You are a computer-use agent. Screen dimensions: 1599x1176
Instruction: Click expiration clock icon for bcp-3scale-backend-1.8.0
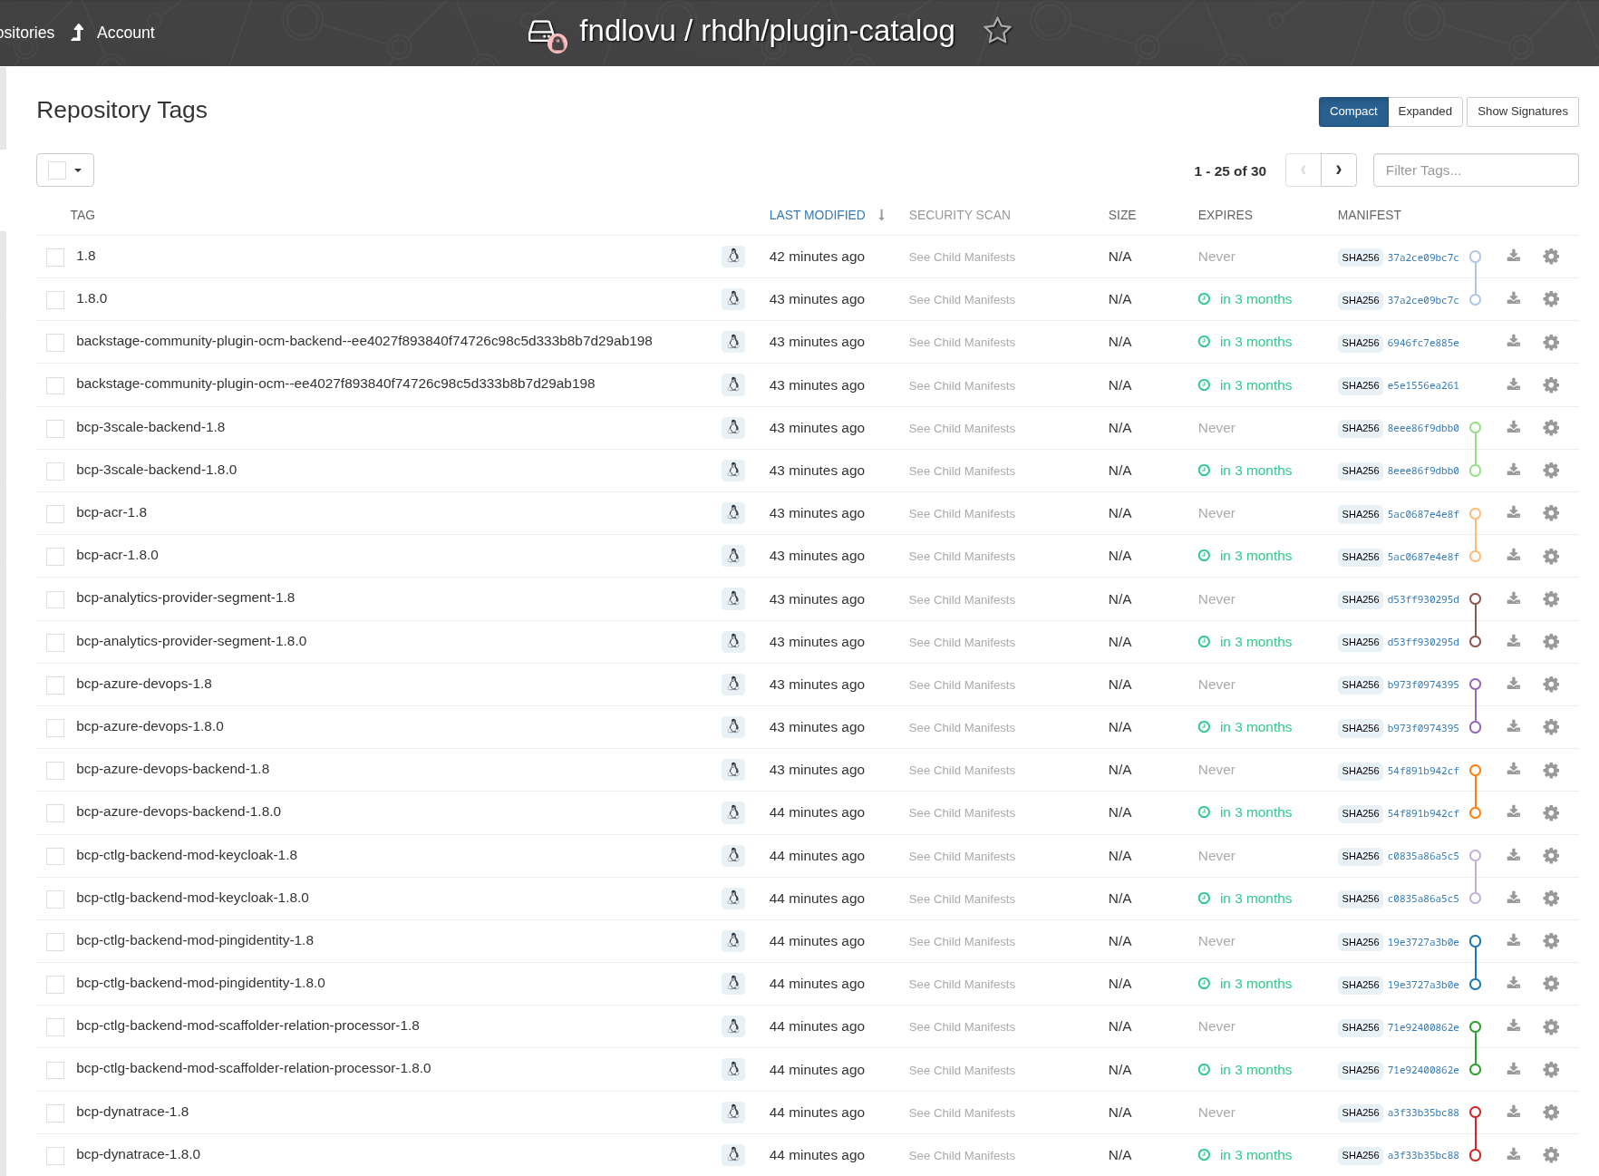(1204, 471)
